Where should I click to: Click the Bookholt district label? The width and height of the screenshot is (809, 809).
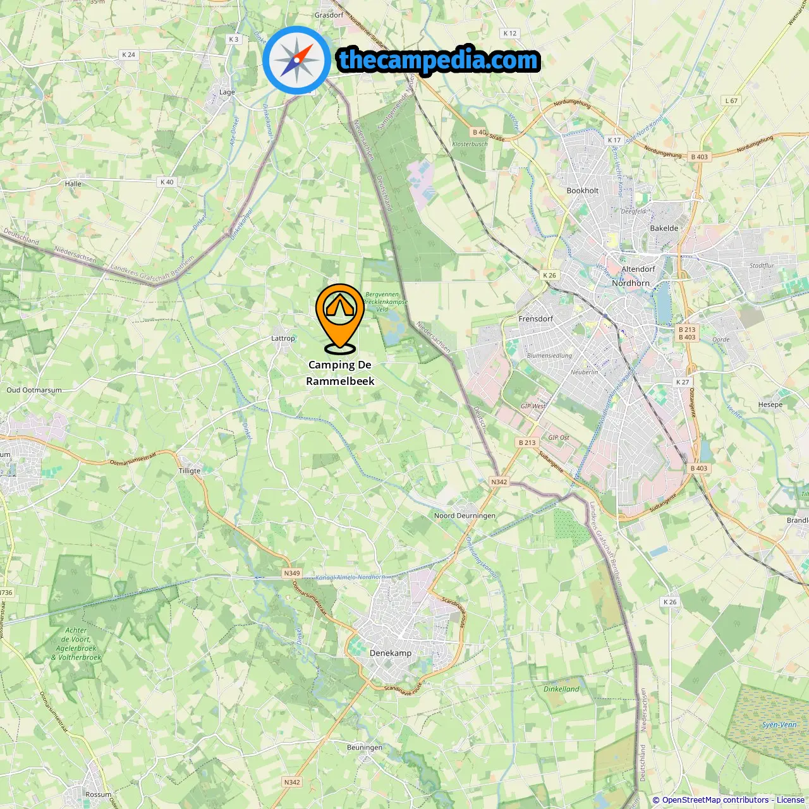[x=583, y=190]
